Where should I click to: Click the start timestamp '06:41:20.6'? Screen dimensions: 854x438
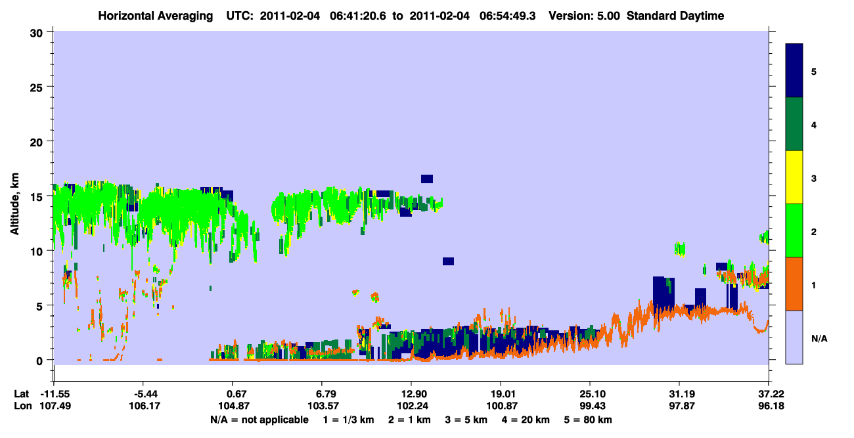coord(359,16)
